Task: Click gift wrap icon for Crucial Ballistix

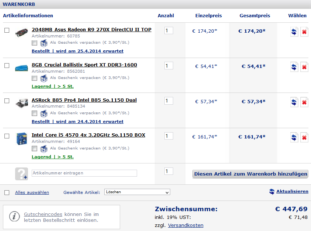Action: (44, 78)
